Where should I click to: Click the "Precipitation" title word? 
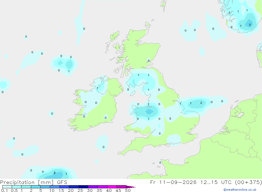(17, 182)
